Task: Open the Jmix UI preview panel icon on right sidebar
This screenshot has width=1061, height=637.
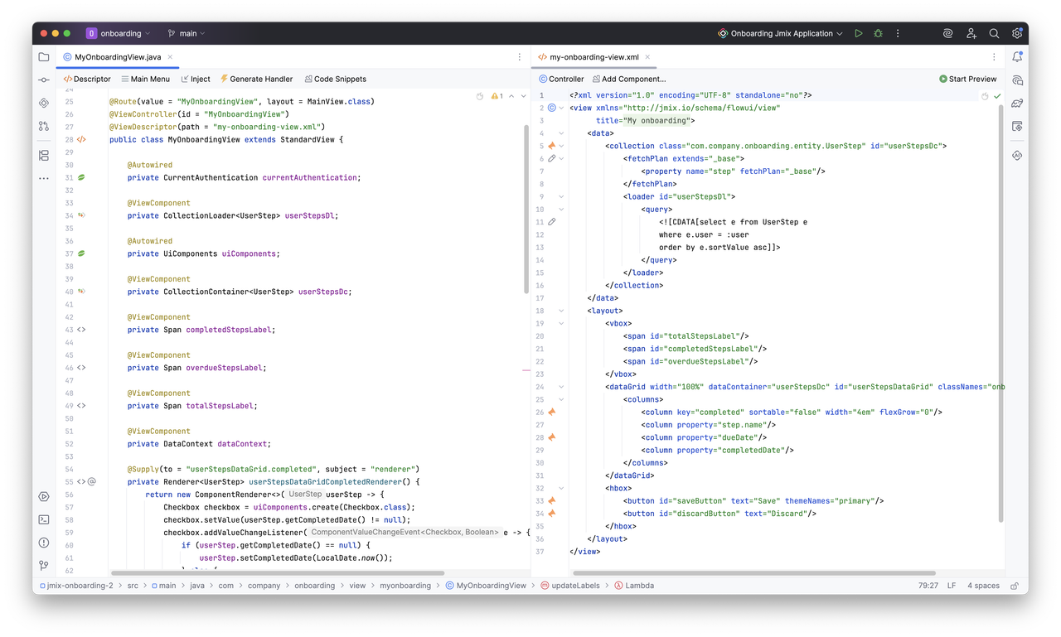Action: pos(1017,126)
